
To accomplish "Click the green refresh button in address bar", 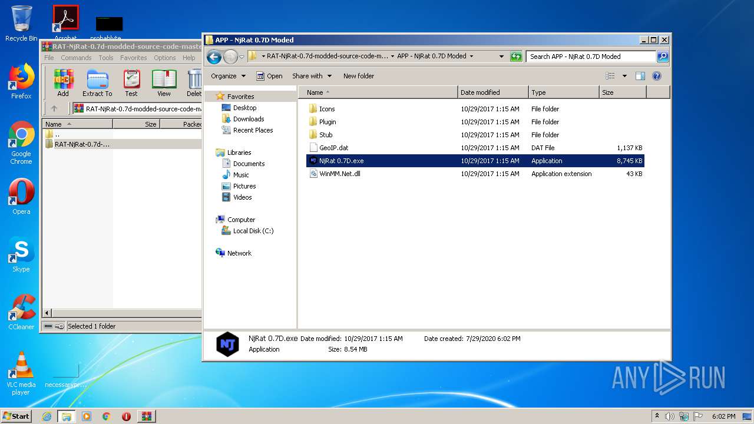I will click(516, 57).
